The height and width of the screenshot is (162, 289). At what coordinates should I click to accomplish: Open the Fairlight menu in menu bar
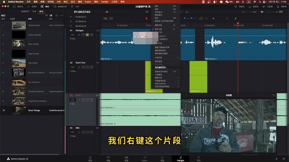click(105, 2)
